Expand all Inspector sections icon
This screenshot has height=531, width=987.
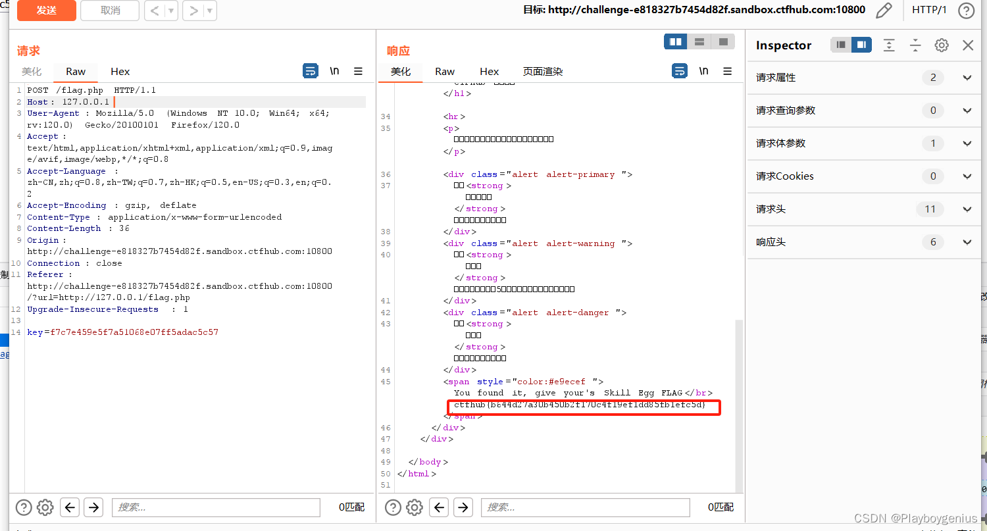(889, 45)
